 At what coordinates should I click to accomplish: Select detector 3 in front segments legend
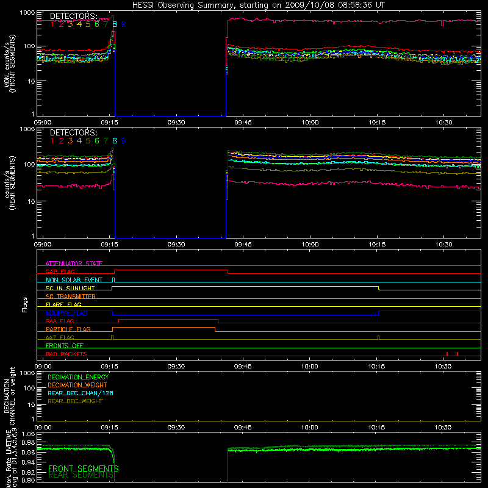[70, 24]
